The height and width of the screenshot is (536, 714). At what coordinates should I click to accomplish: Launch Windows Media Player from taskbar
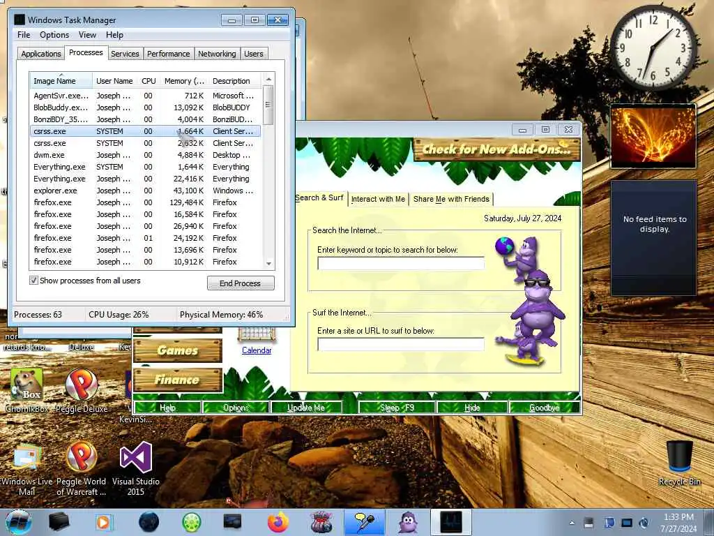point(103,522)
